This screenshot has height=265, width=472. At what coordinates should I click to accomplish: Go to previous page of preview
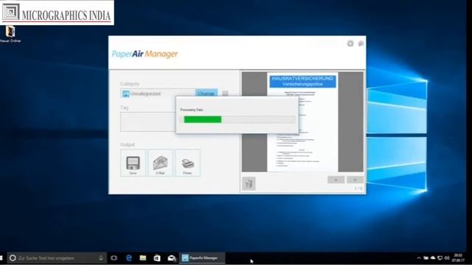(336, 180)
